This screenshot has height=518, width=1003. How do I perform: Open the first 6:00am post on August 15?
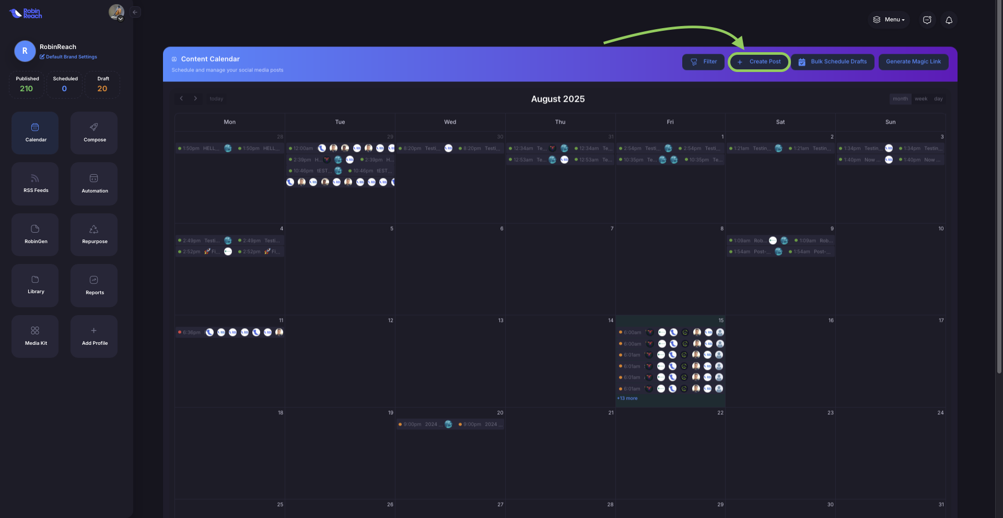tap(670, 332)
